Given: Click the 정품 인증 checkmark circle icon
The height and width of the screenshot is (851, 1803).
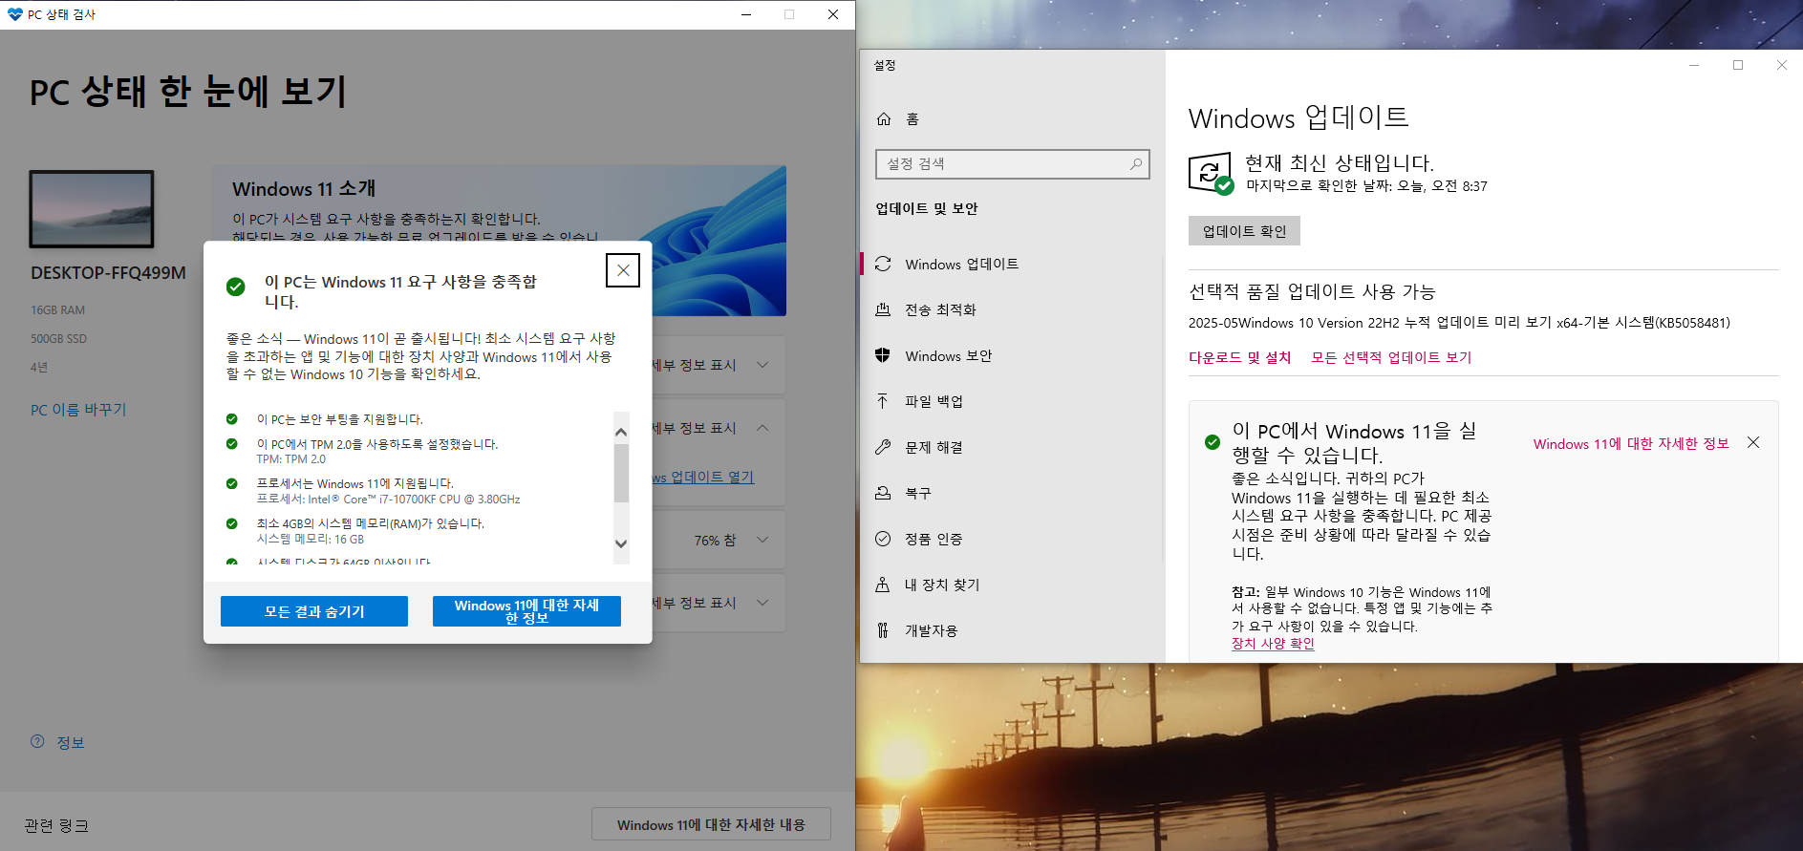Looking at the screenshot, I should [883, 539].
